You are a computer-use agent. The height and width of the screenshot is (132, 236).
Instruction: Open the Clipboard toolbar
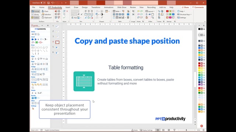[x=47, y=18]
